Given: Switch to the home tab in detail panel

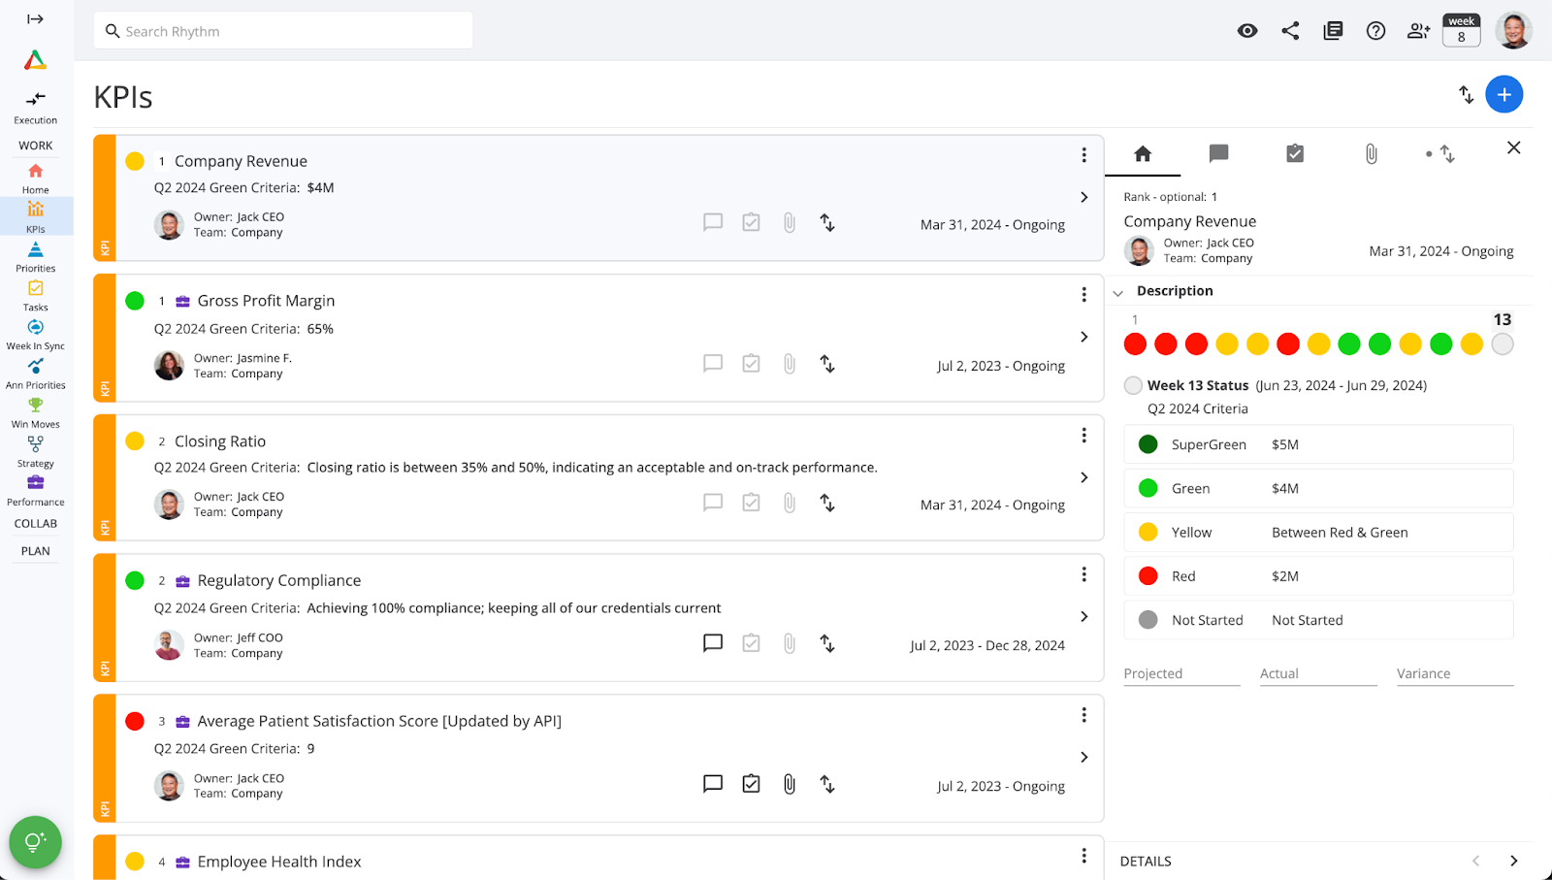Looking at the screenshot, I should tap(1143, 153).
